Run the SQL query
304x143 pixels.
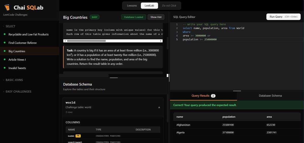283,17
